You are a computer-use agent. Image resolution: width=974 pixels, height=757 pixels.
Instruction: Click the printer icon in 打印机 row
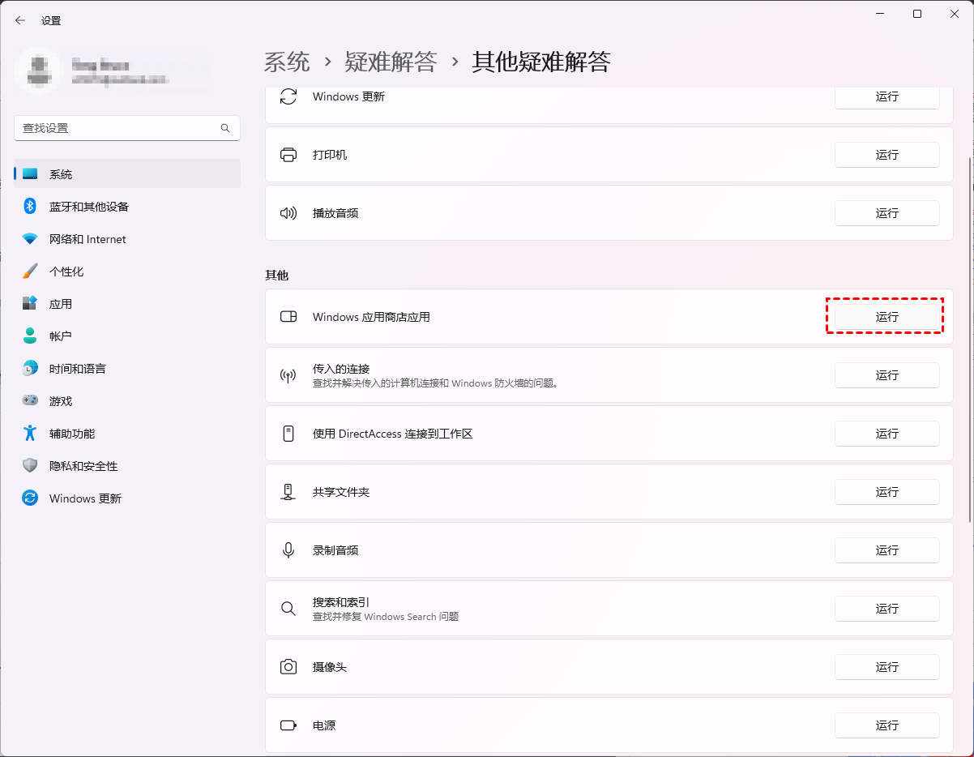[288, 155]
